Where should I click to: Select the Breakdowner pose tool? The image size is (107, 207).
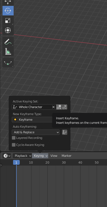tap(8, 62)
